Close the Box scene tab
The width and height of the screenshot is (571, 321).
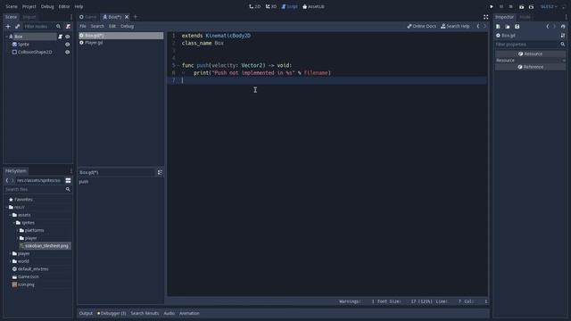coord(127,17)
